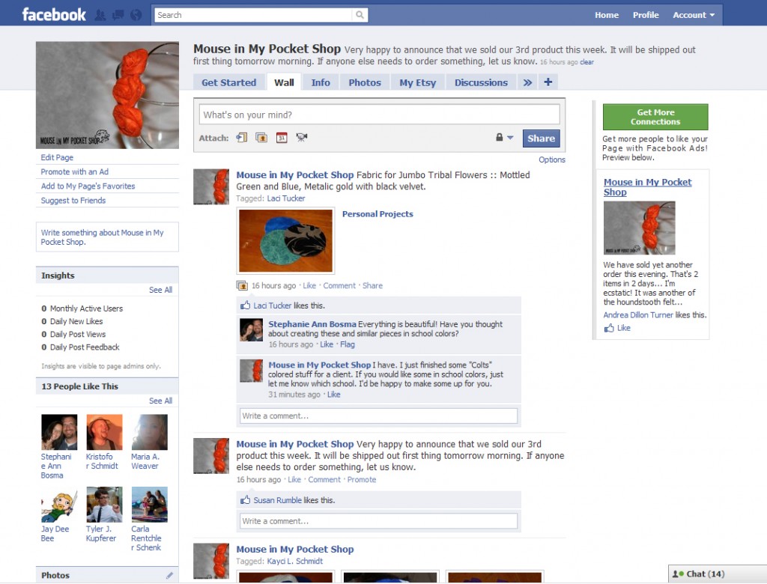Expand more tabs with the double chevron
The width and height of the screenshot is (767, 584).
(x=527, y=82)
